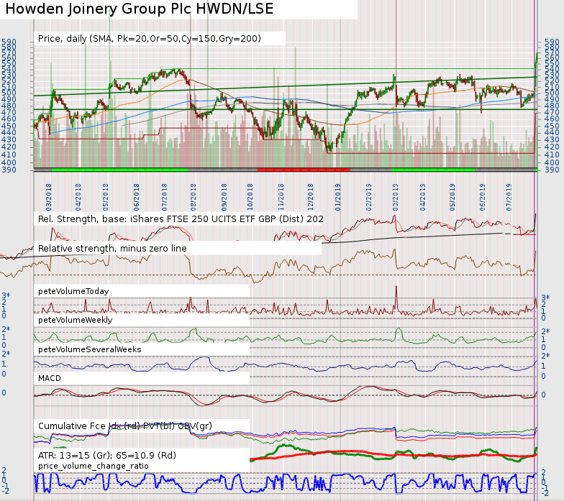Image resolution: width=564 pixels, height=501 pixels.
Task: Select the 07/2019 date axis label
Action: point(509,197)
